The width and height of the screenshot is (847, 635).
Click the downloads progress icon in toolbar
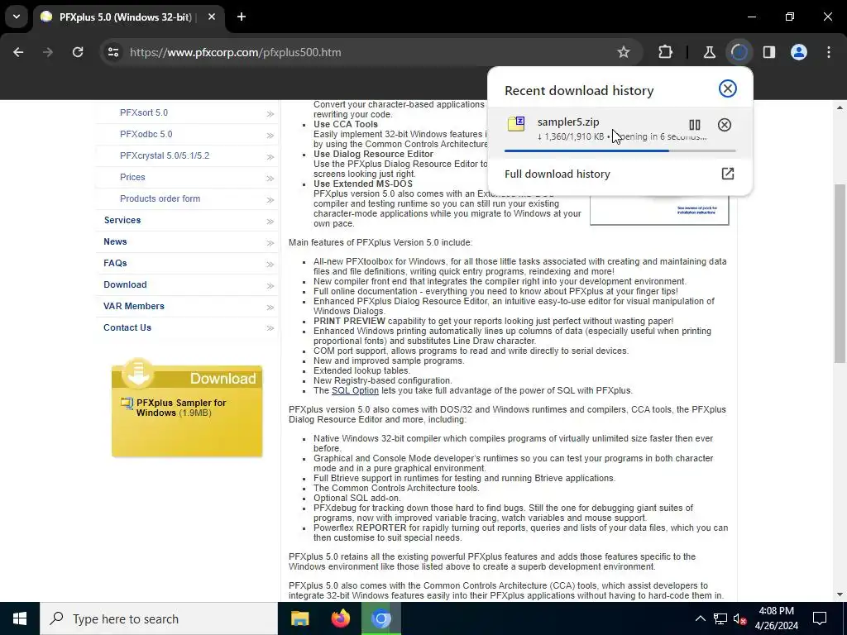tap(739, 52)
